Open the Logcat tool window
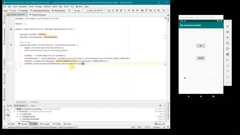 [45, 124]
